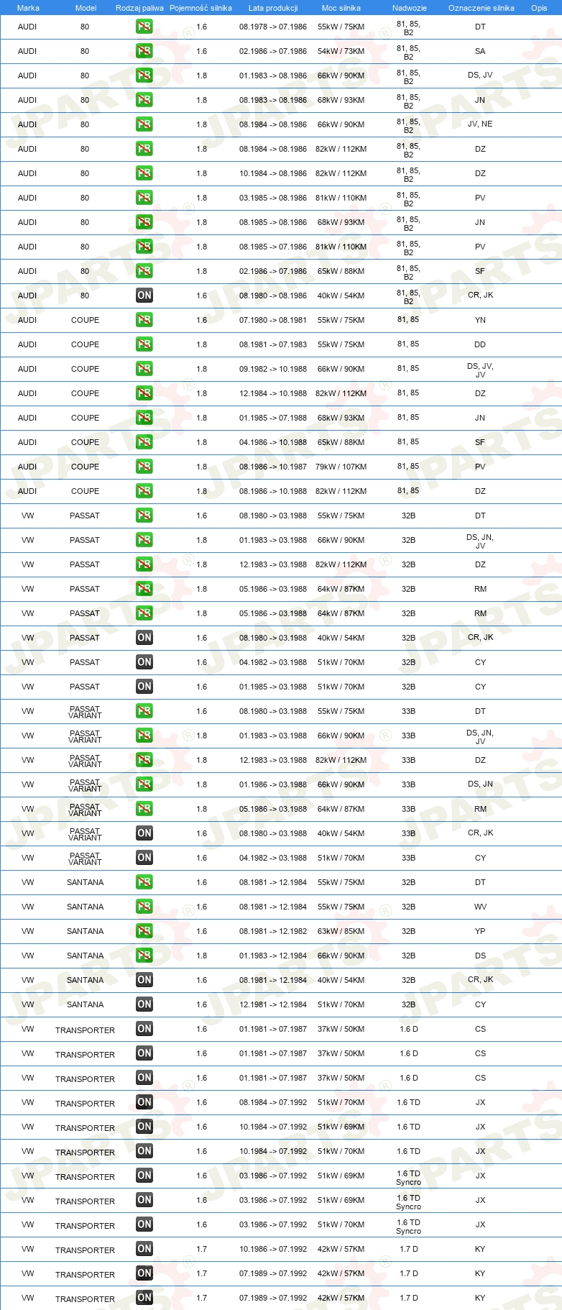Click the petrol icon in Passat Variant RM row
This screenshot has height=1310, width=562.
coord(144,809)
